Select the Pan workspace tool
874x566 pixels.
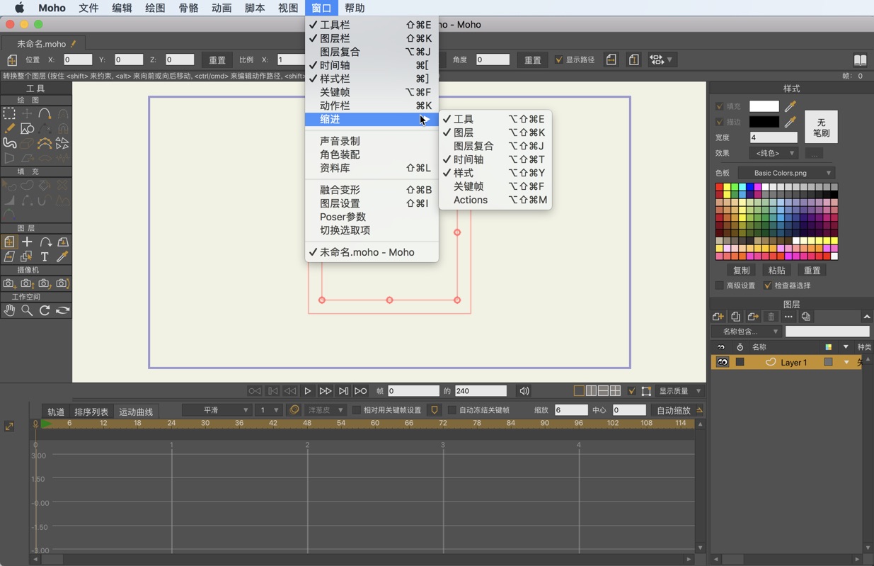coord(9,310)
